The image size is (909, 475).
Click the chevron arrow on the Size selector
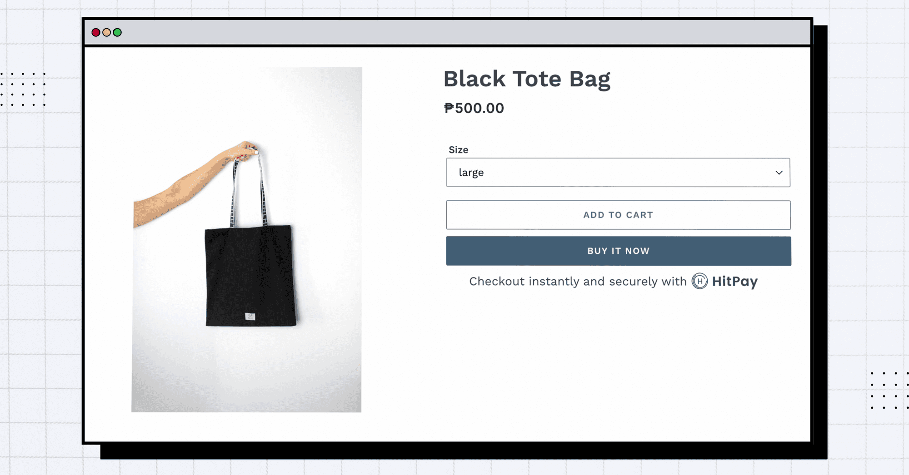click(779, 173)
